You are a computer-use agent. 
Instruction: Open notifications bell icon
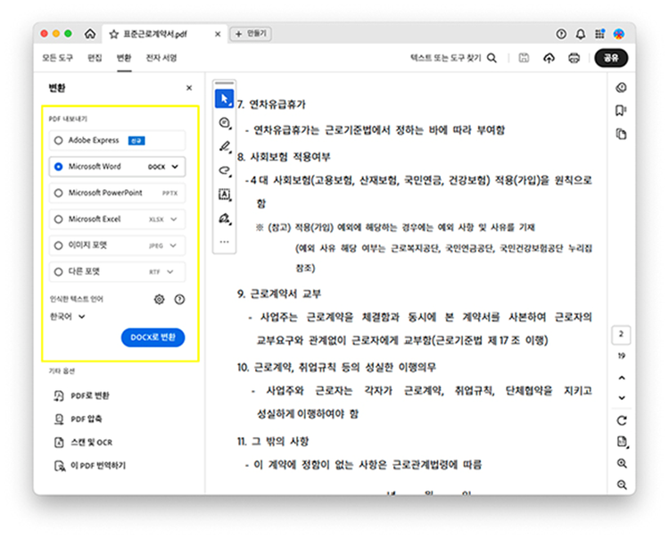click(581, 34)
